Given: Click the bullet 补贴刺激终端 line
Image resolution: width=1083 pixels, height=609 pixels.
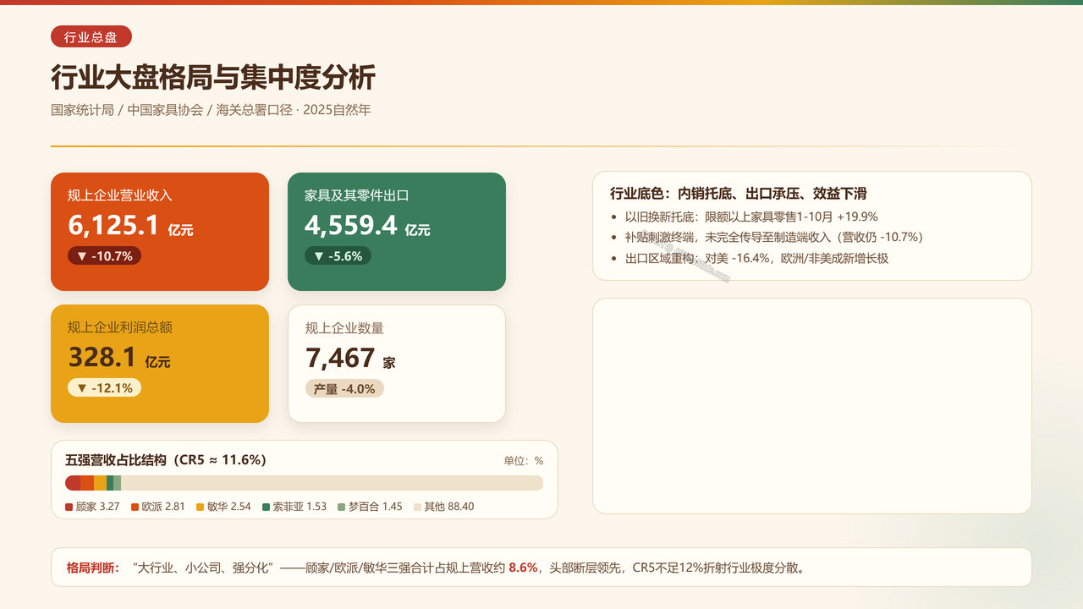Looking at the screenshot, I should click(774, 237).
